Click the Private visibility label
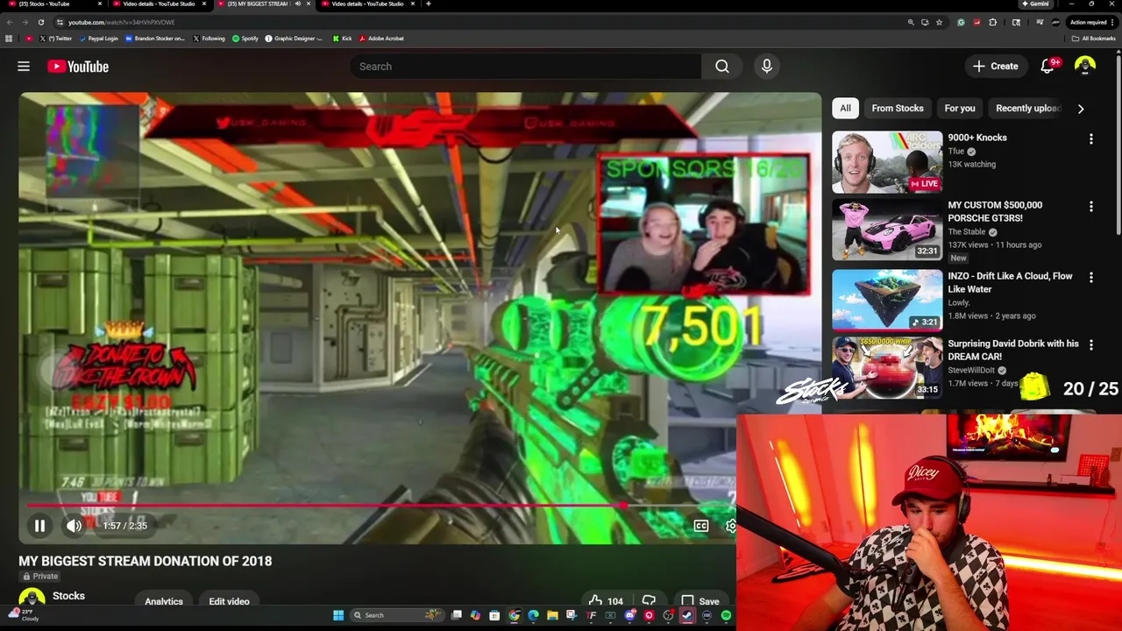This screenshot has width=1122, height=631. point(40,576)
